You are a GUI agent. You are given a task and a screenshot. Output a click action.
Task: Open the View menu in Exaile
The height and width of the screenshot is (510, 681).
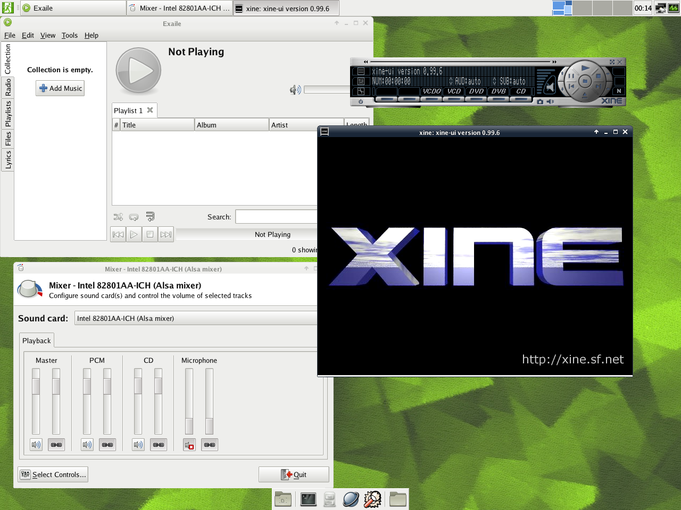[x=48, y=35]
